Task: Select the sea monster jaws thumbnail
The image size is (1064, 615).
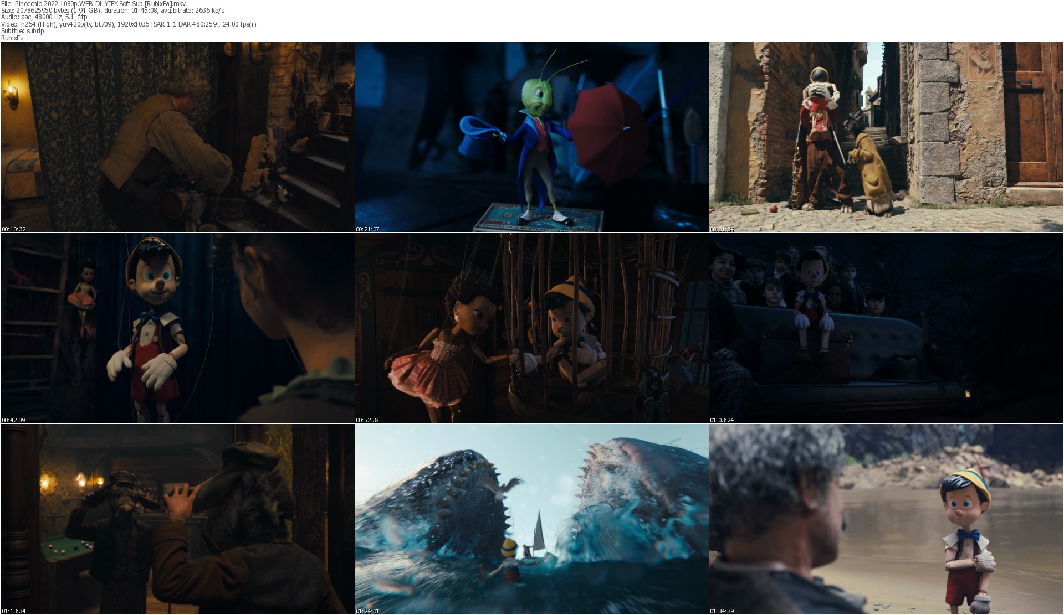Action: (x=531, y=519)
